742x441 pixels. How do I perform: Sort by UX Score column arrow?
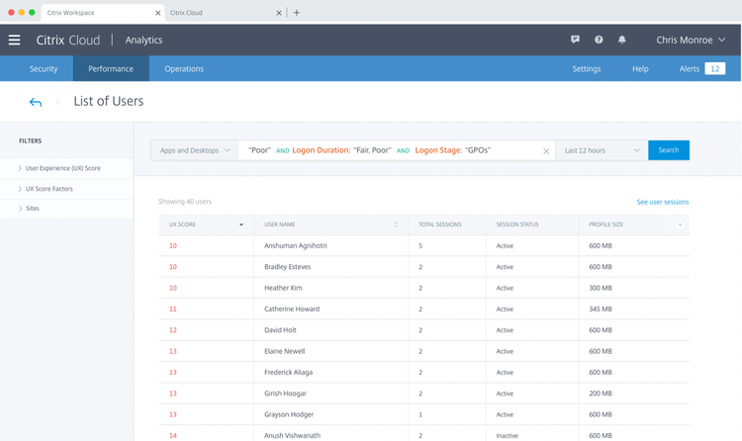(241, 224)
